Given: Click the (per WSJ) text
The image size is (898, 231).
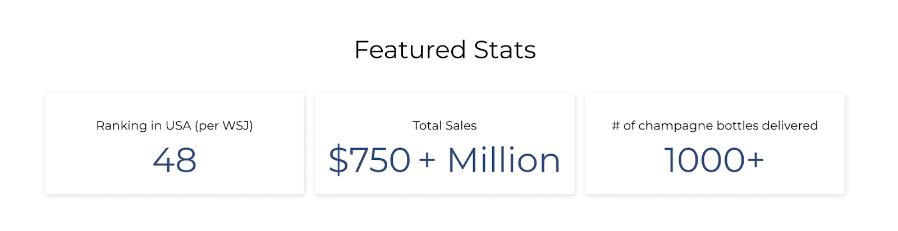Looking at the screenshot, I should coord(224,126).
